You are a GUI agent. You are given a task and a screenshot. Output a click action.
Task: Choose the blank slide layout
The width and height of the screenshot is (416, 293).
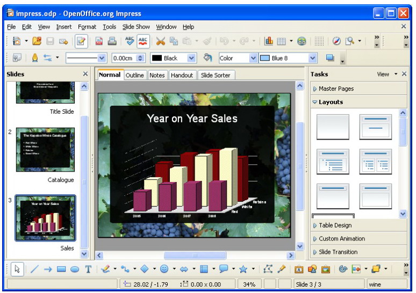click(333, 127)
